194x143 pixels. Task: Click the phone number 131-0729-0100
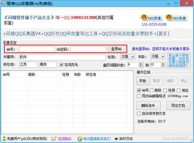pos(154,24)
